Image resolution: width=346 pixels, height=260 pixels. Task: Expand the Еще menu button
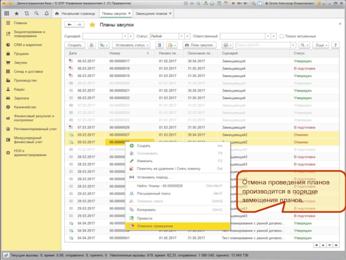(321, 45)
